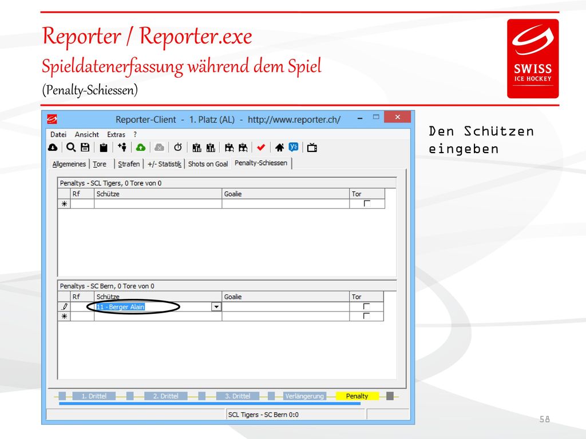The image size is (586, 439).
Task: Click the Rf column header in SC Bern table
Action: [82, 297]
